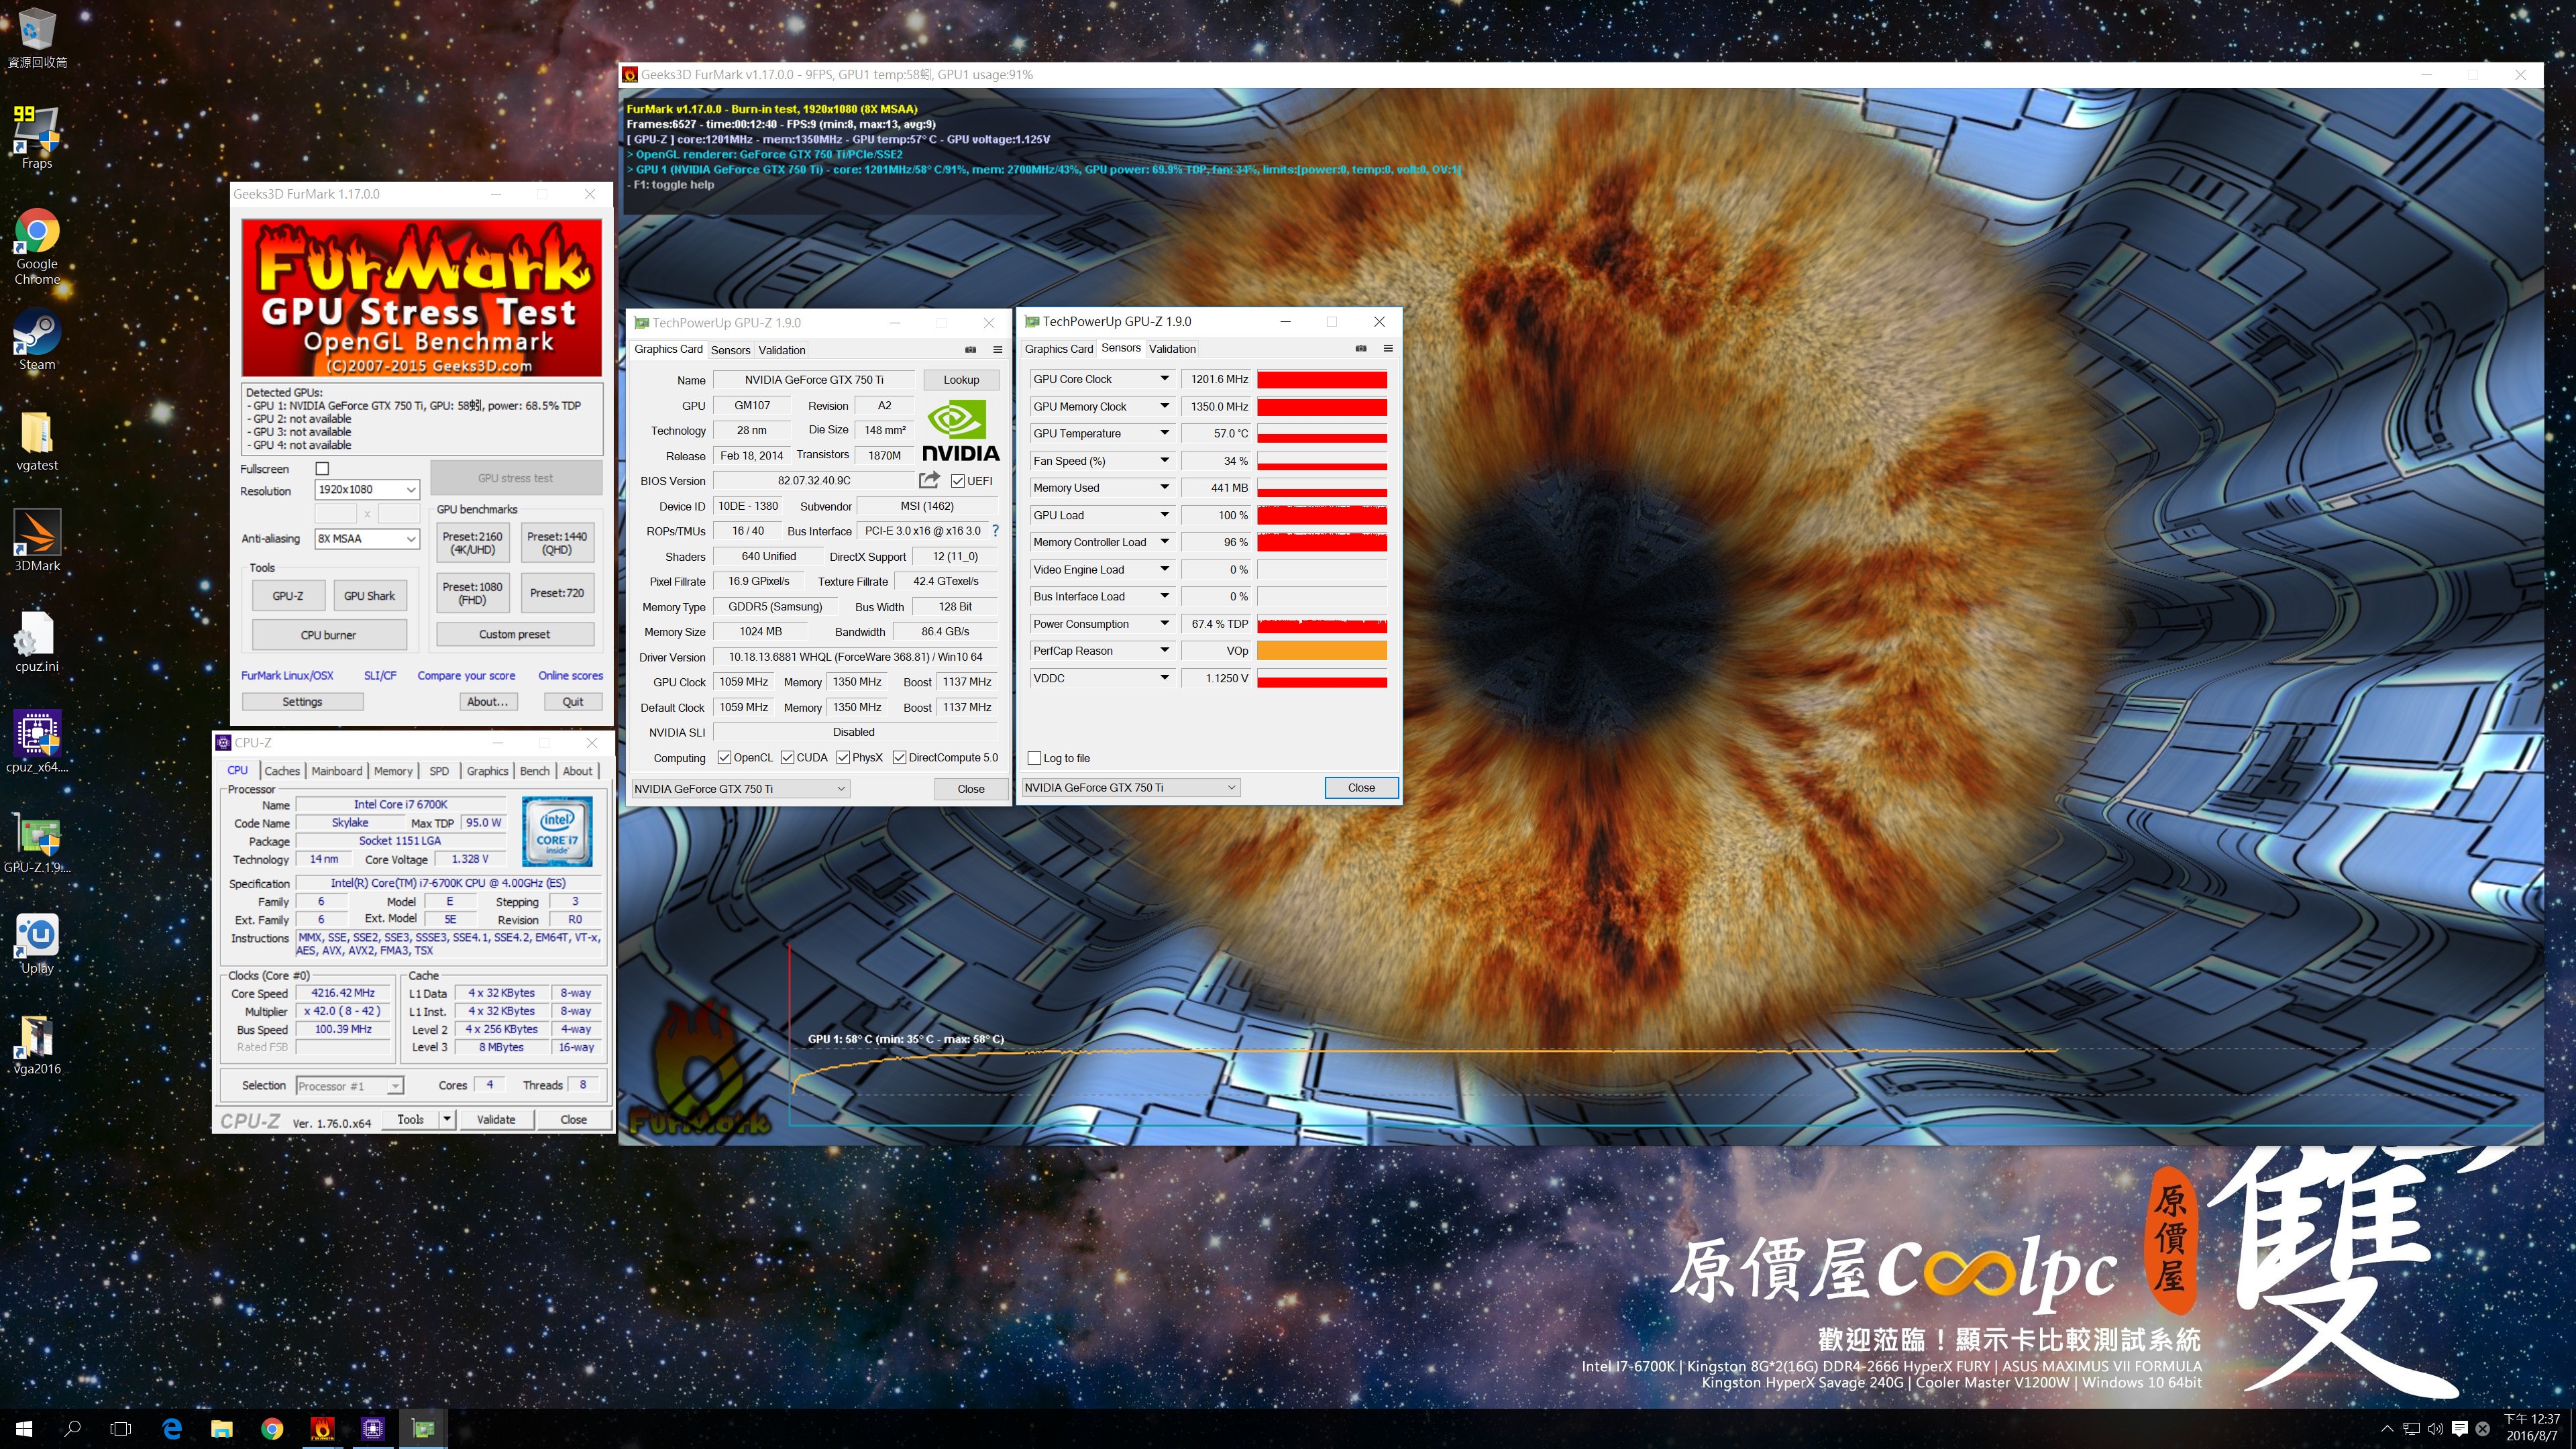Switch to the Caches tab in CPU-Z

click(282, 771)
